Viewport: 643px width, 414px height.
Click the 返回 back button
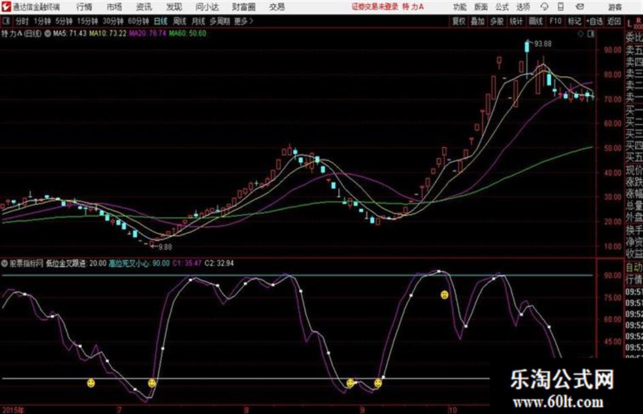point(614,21)
